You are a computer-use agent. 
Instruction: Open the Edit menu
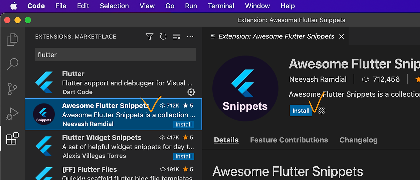(83, 6)
